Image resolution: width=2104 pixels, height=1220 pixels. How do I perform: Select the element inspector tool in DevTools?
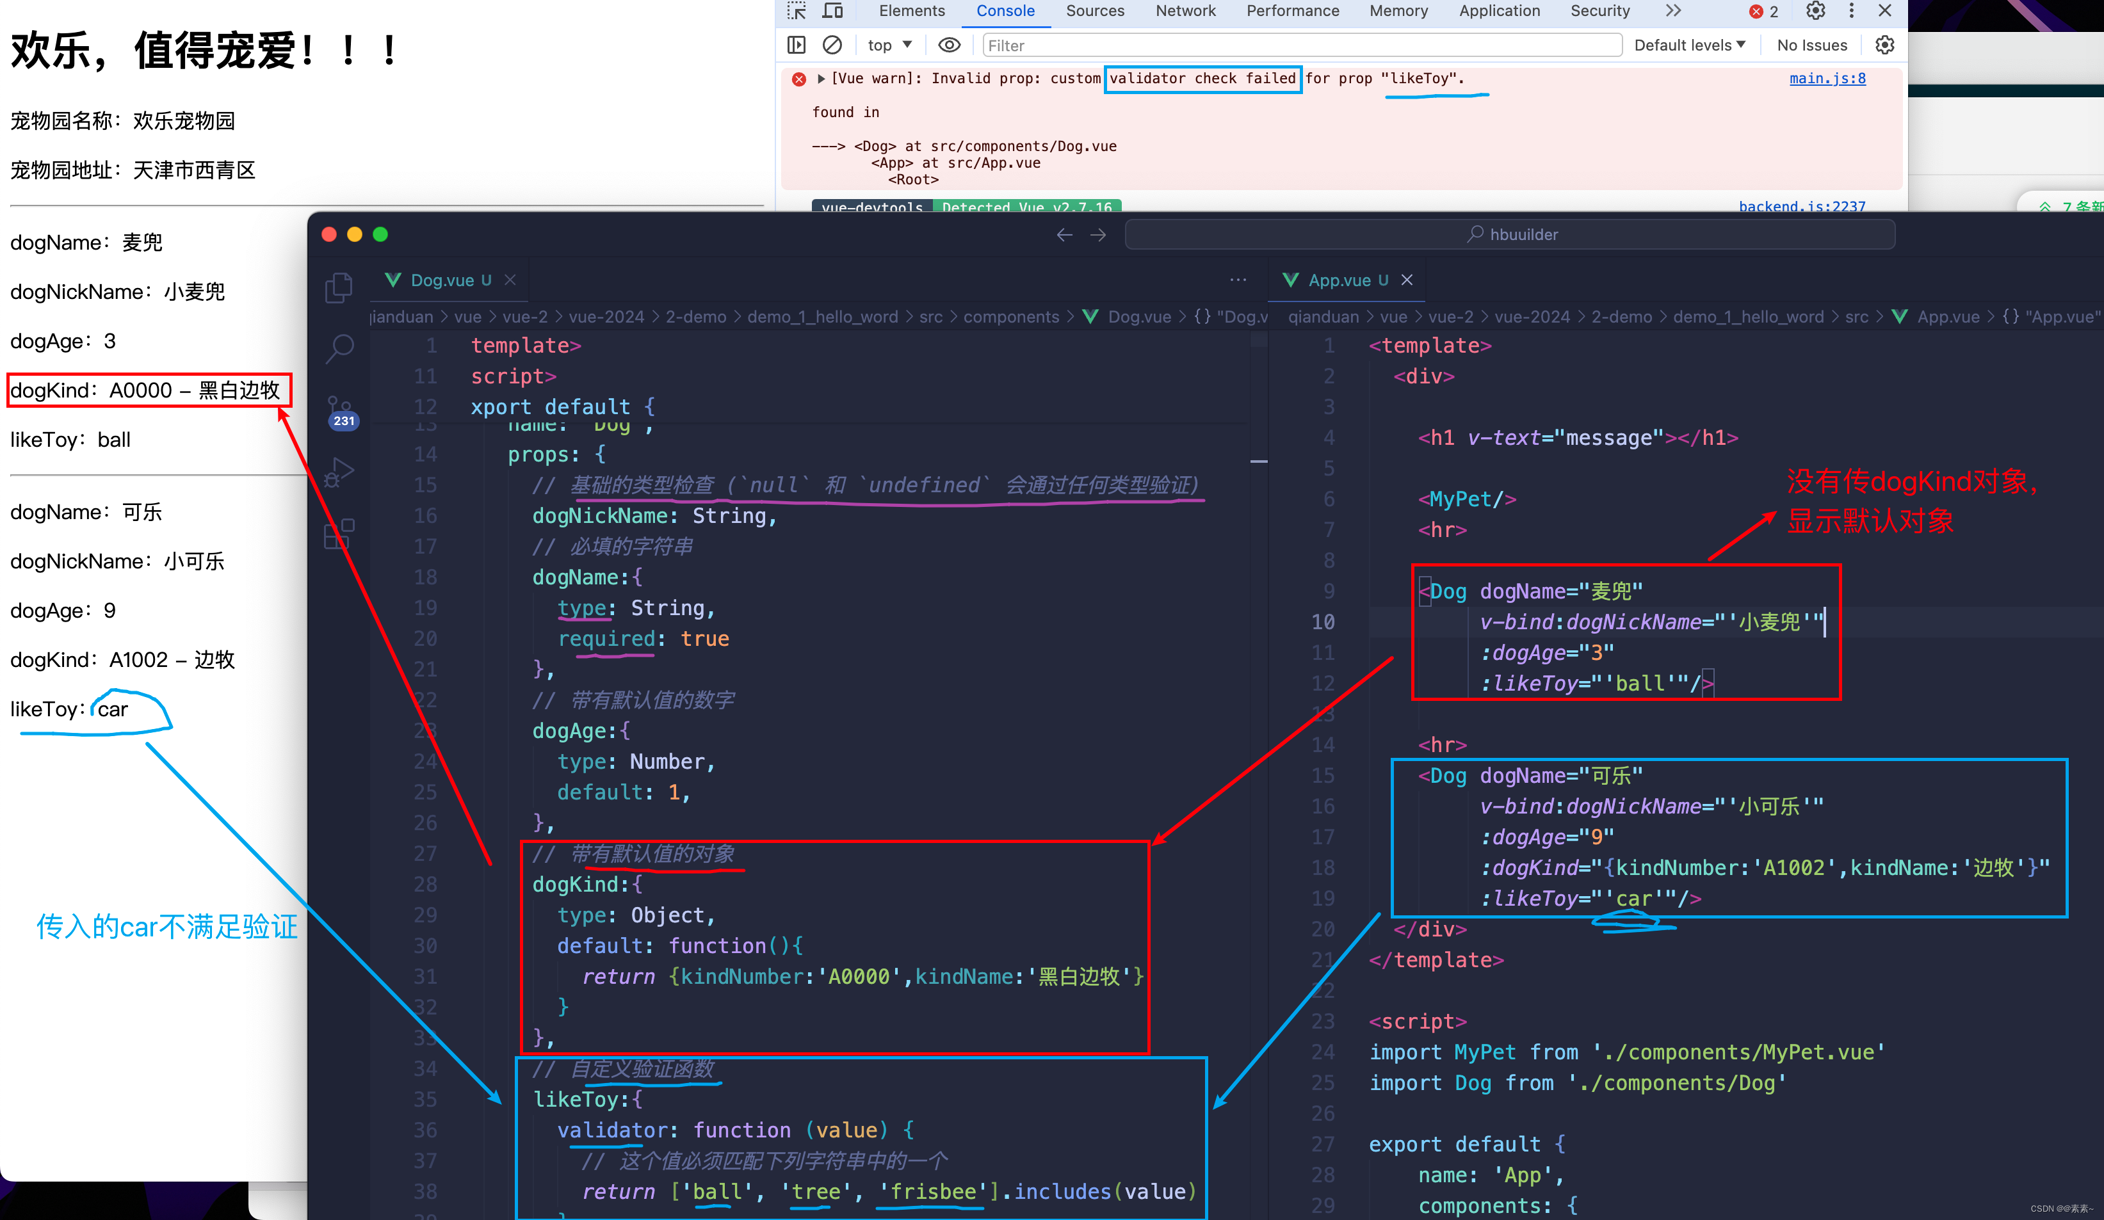(796, 11)
